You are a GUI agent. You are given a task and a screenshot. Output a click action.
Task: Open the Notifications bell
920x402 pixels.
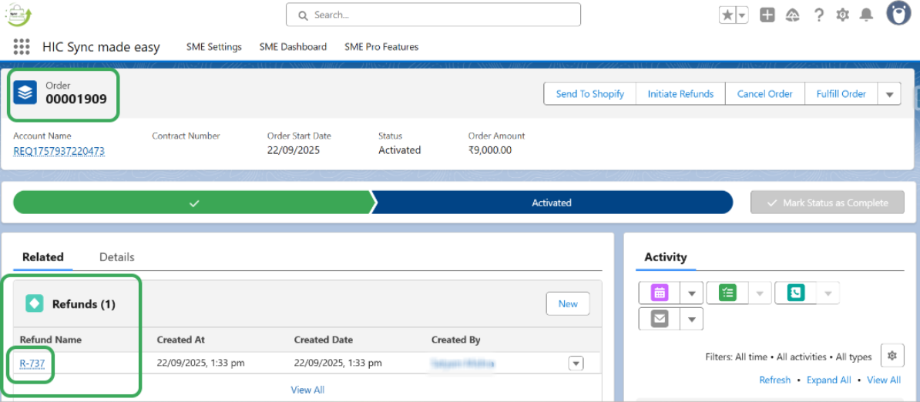click(867, 15)
